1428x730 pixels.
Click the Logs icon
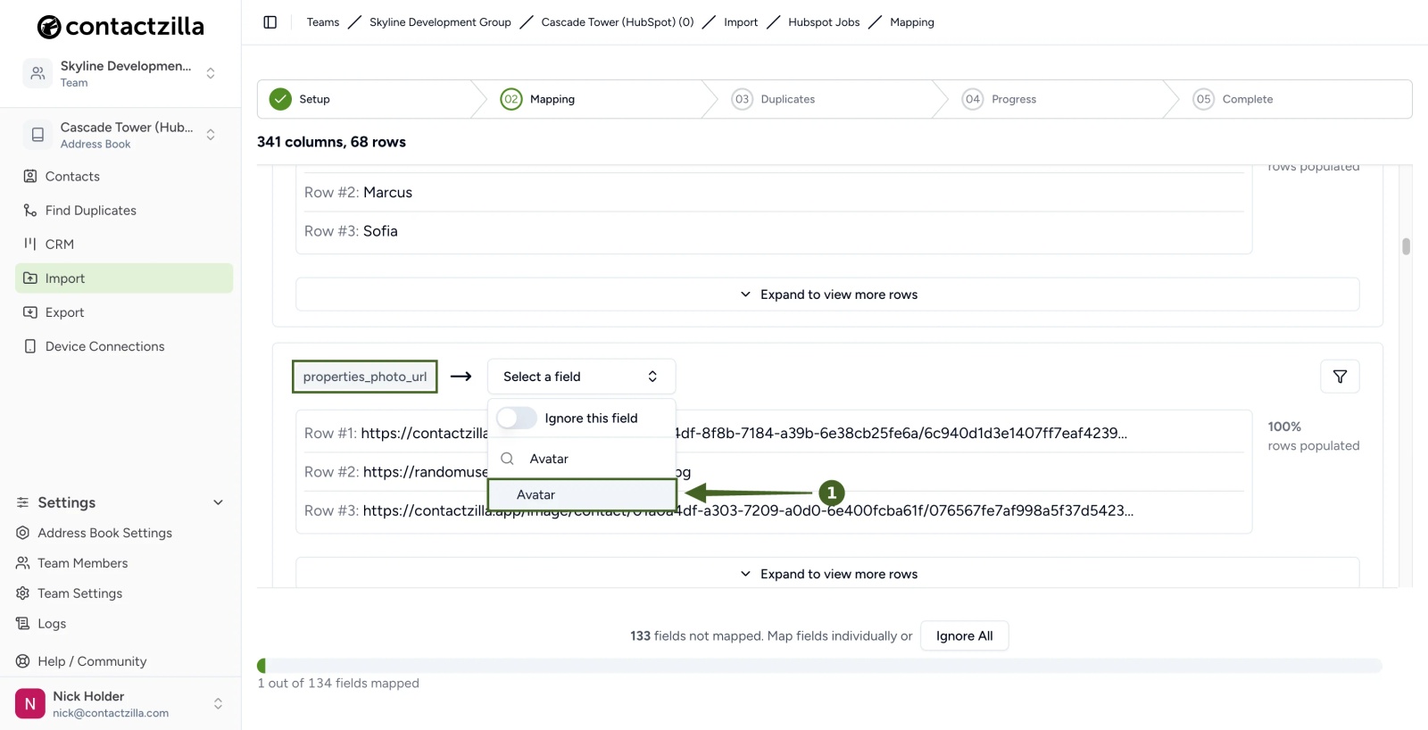[x=23, y=624]
